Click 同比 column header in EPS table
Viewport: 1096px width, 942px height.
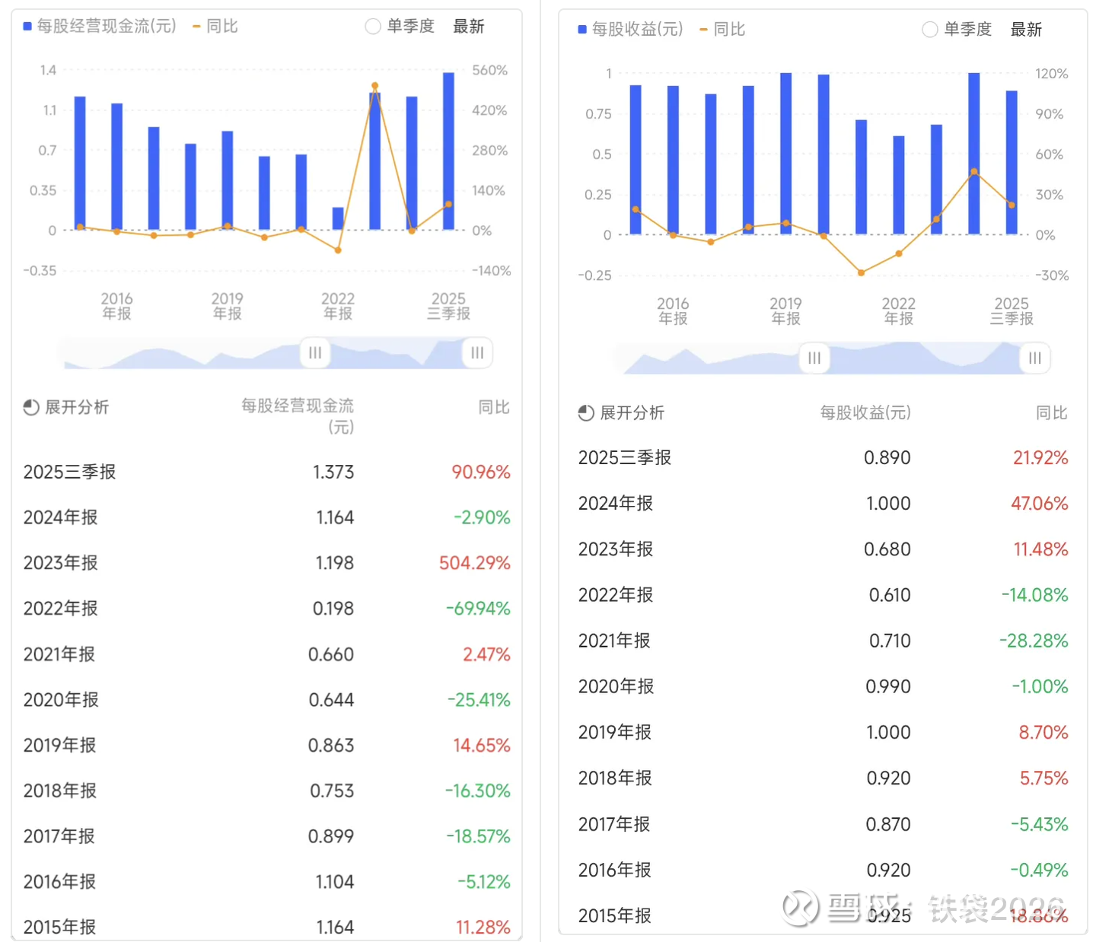(1052, 413)
